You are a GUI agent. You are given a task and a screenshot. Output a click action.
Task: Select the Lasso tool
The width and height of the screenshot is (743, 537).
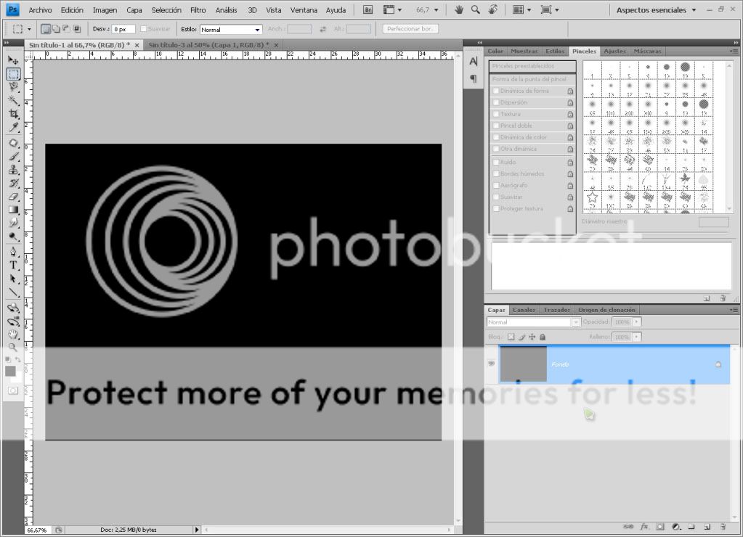click(x=13, y=86)
